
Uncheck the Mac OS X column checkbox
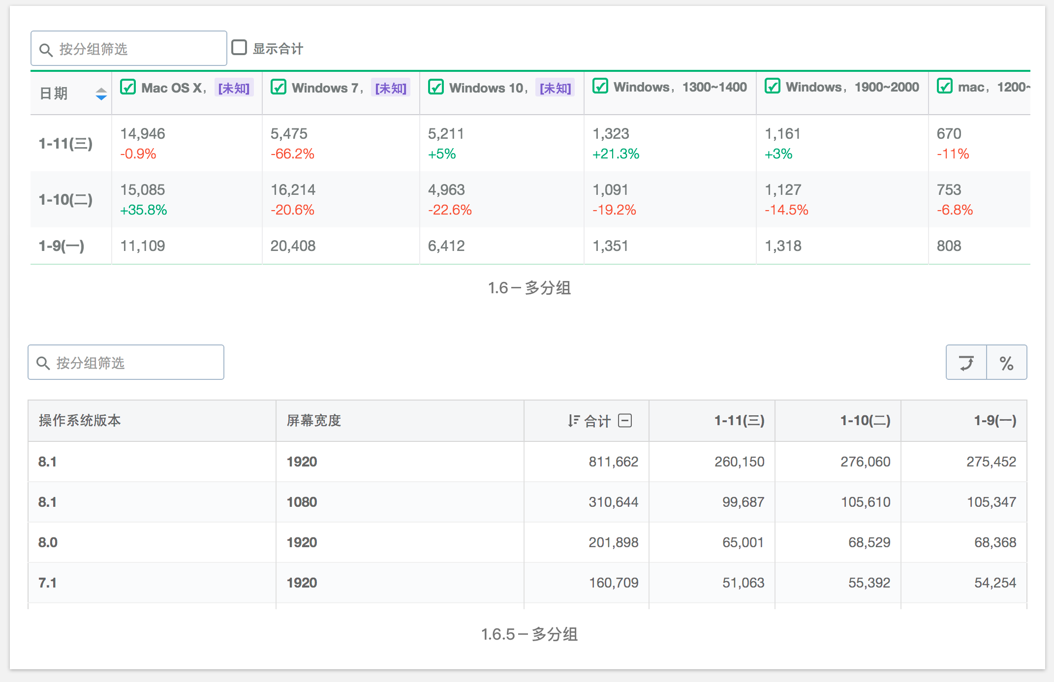tap(128, 87)
